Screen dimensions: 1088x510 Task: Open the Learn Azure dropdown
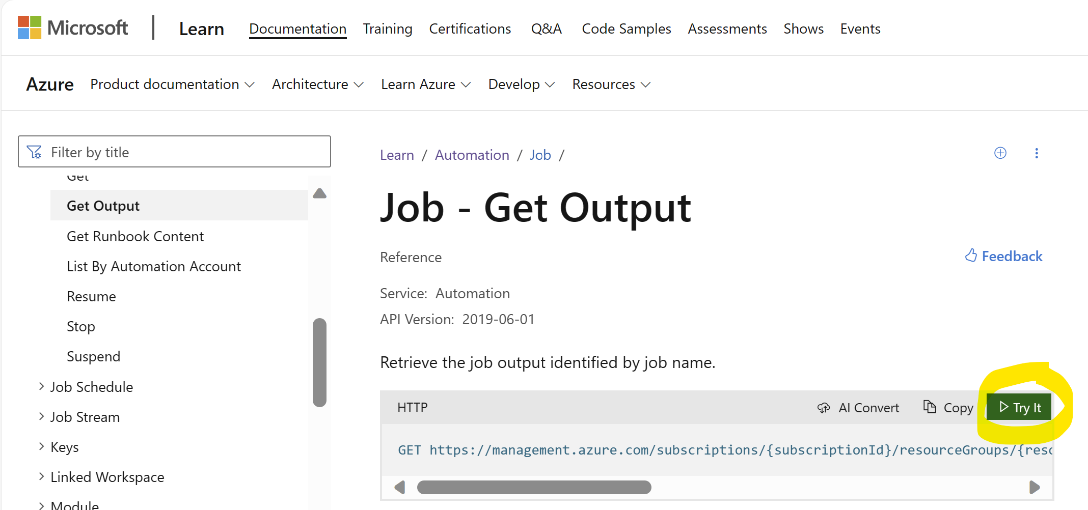[x=426, y=84]
